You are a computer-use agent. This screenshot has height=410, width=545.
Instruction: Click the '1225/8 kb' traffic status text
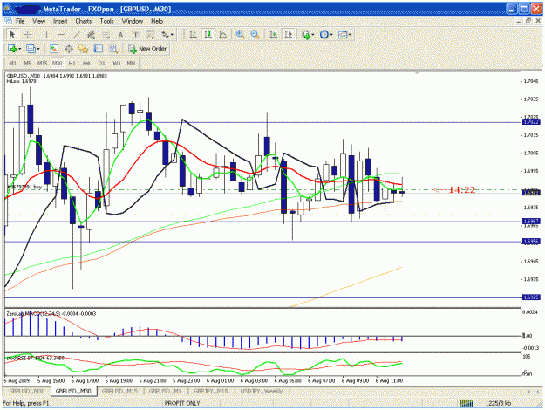tap(498, 403)
